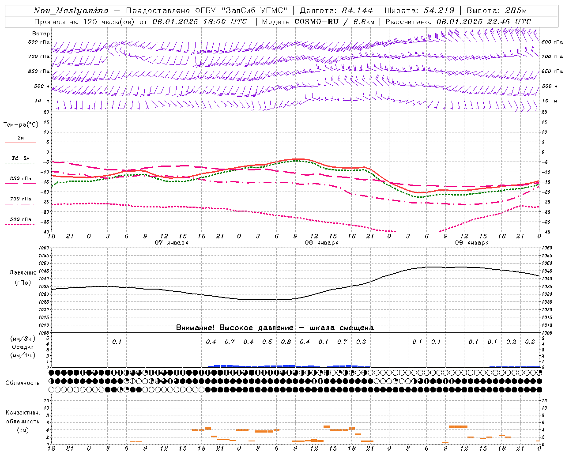Click the Конвективн. convective cloud label
The width and height of the screenshot is (565, 452).
(23, 413)
